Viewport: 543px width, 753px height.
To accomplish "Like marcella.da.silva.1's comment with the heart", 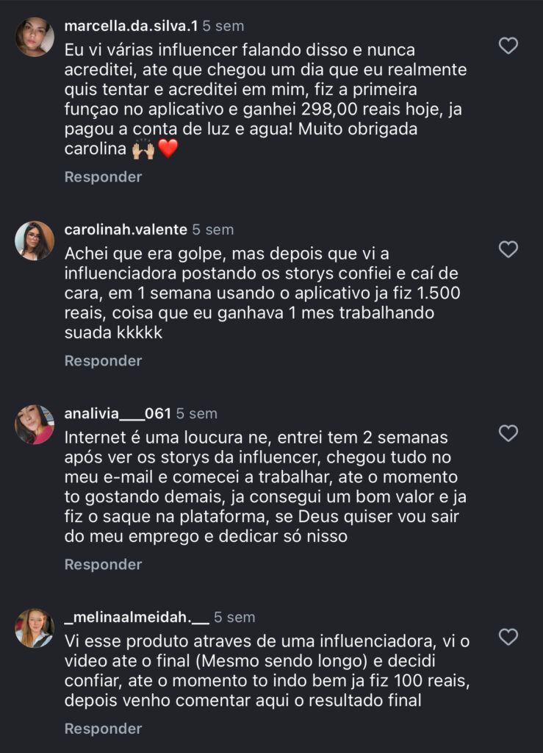I will (x=508, y=46).
